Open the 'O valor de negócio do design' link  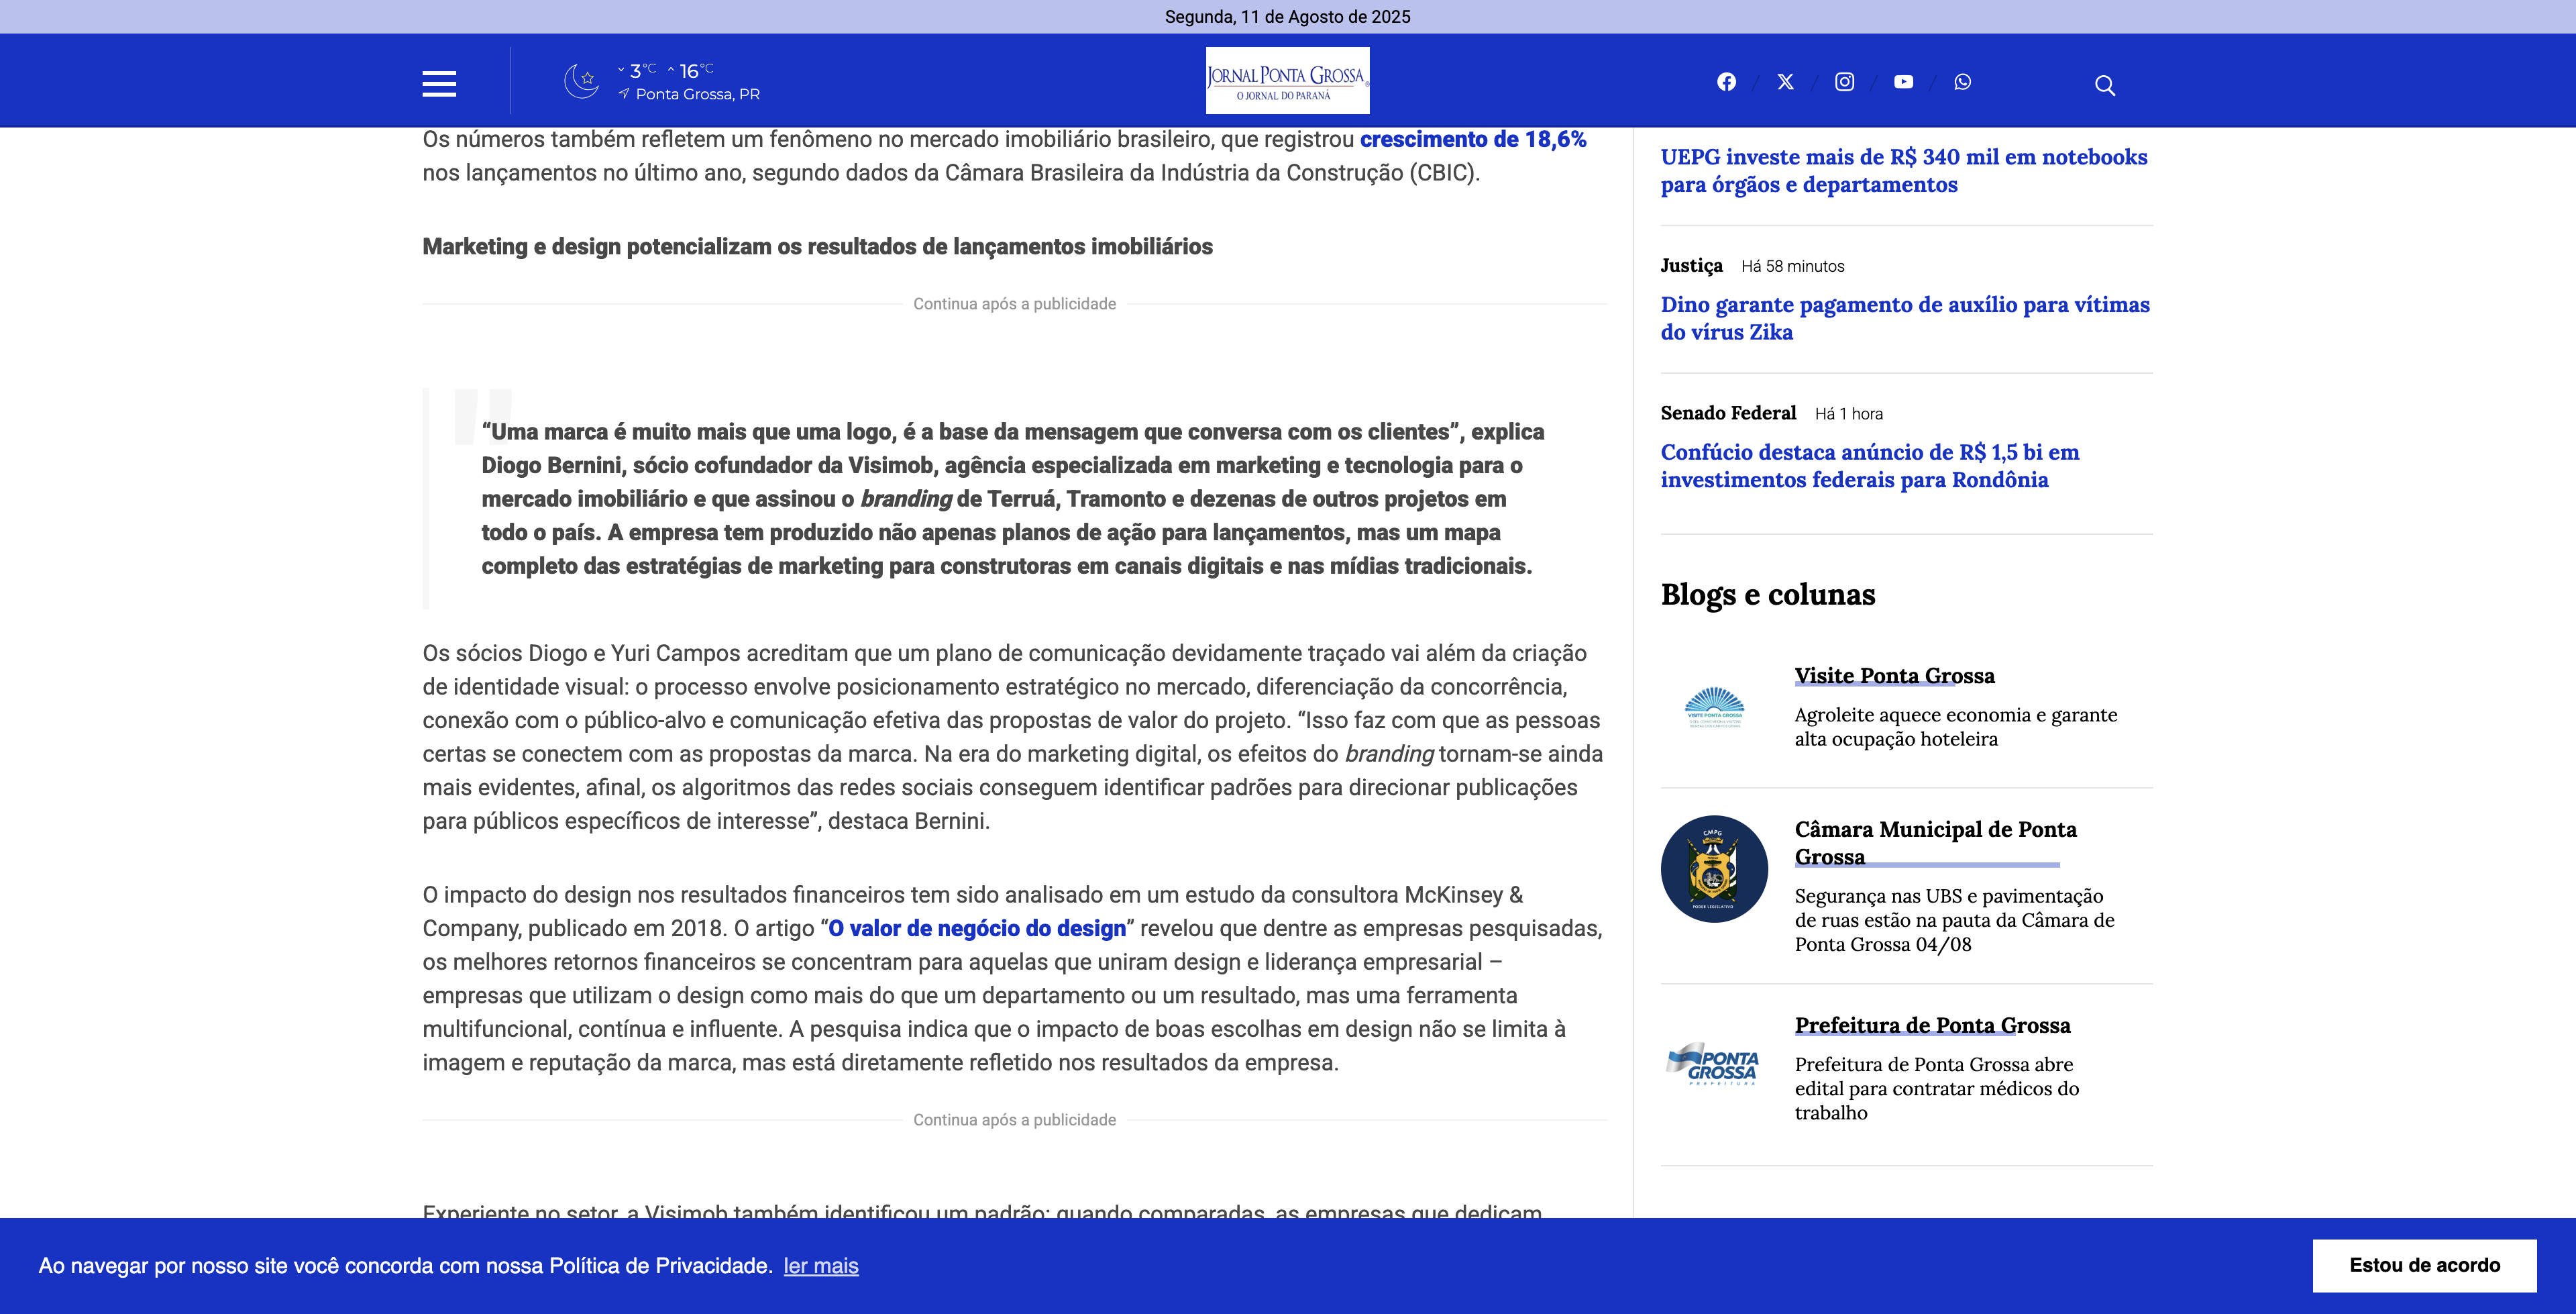(x=977, y=929)
